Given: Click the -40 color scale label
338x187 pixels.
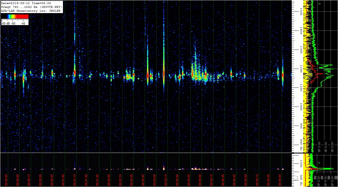Looking at the screenshot, I should (23, 23).
